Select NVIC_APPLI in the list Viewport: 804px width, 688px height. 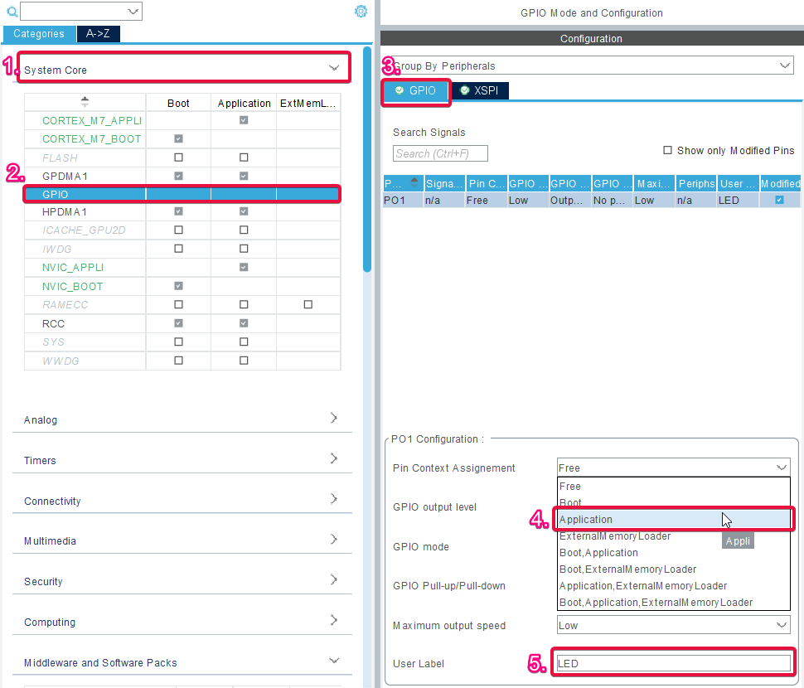[x=73, y=268]
